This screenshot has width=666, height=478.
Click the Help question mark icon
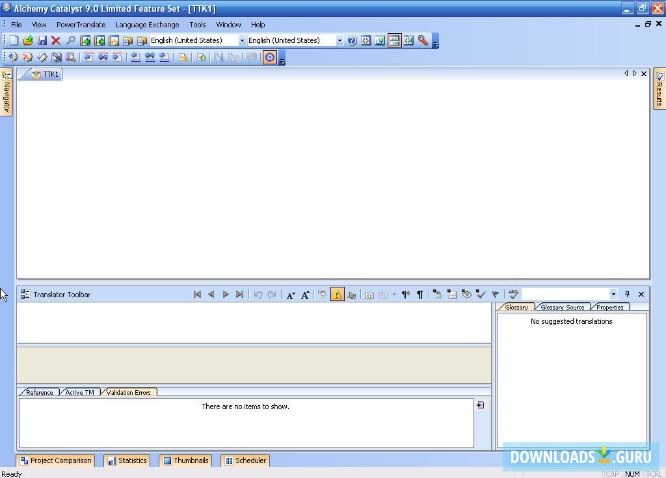[352, 40]
